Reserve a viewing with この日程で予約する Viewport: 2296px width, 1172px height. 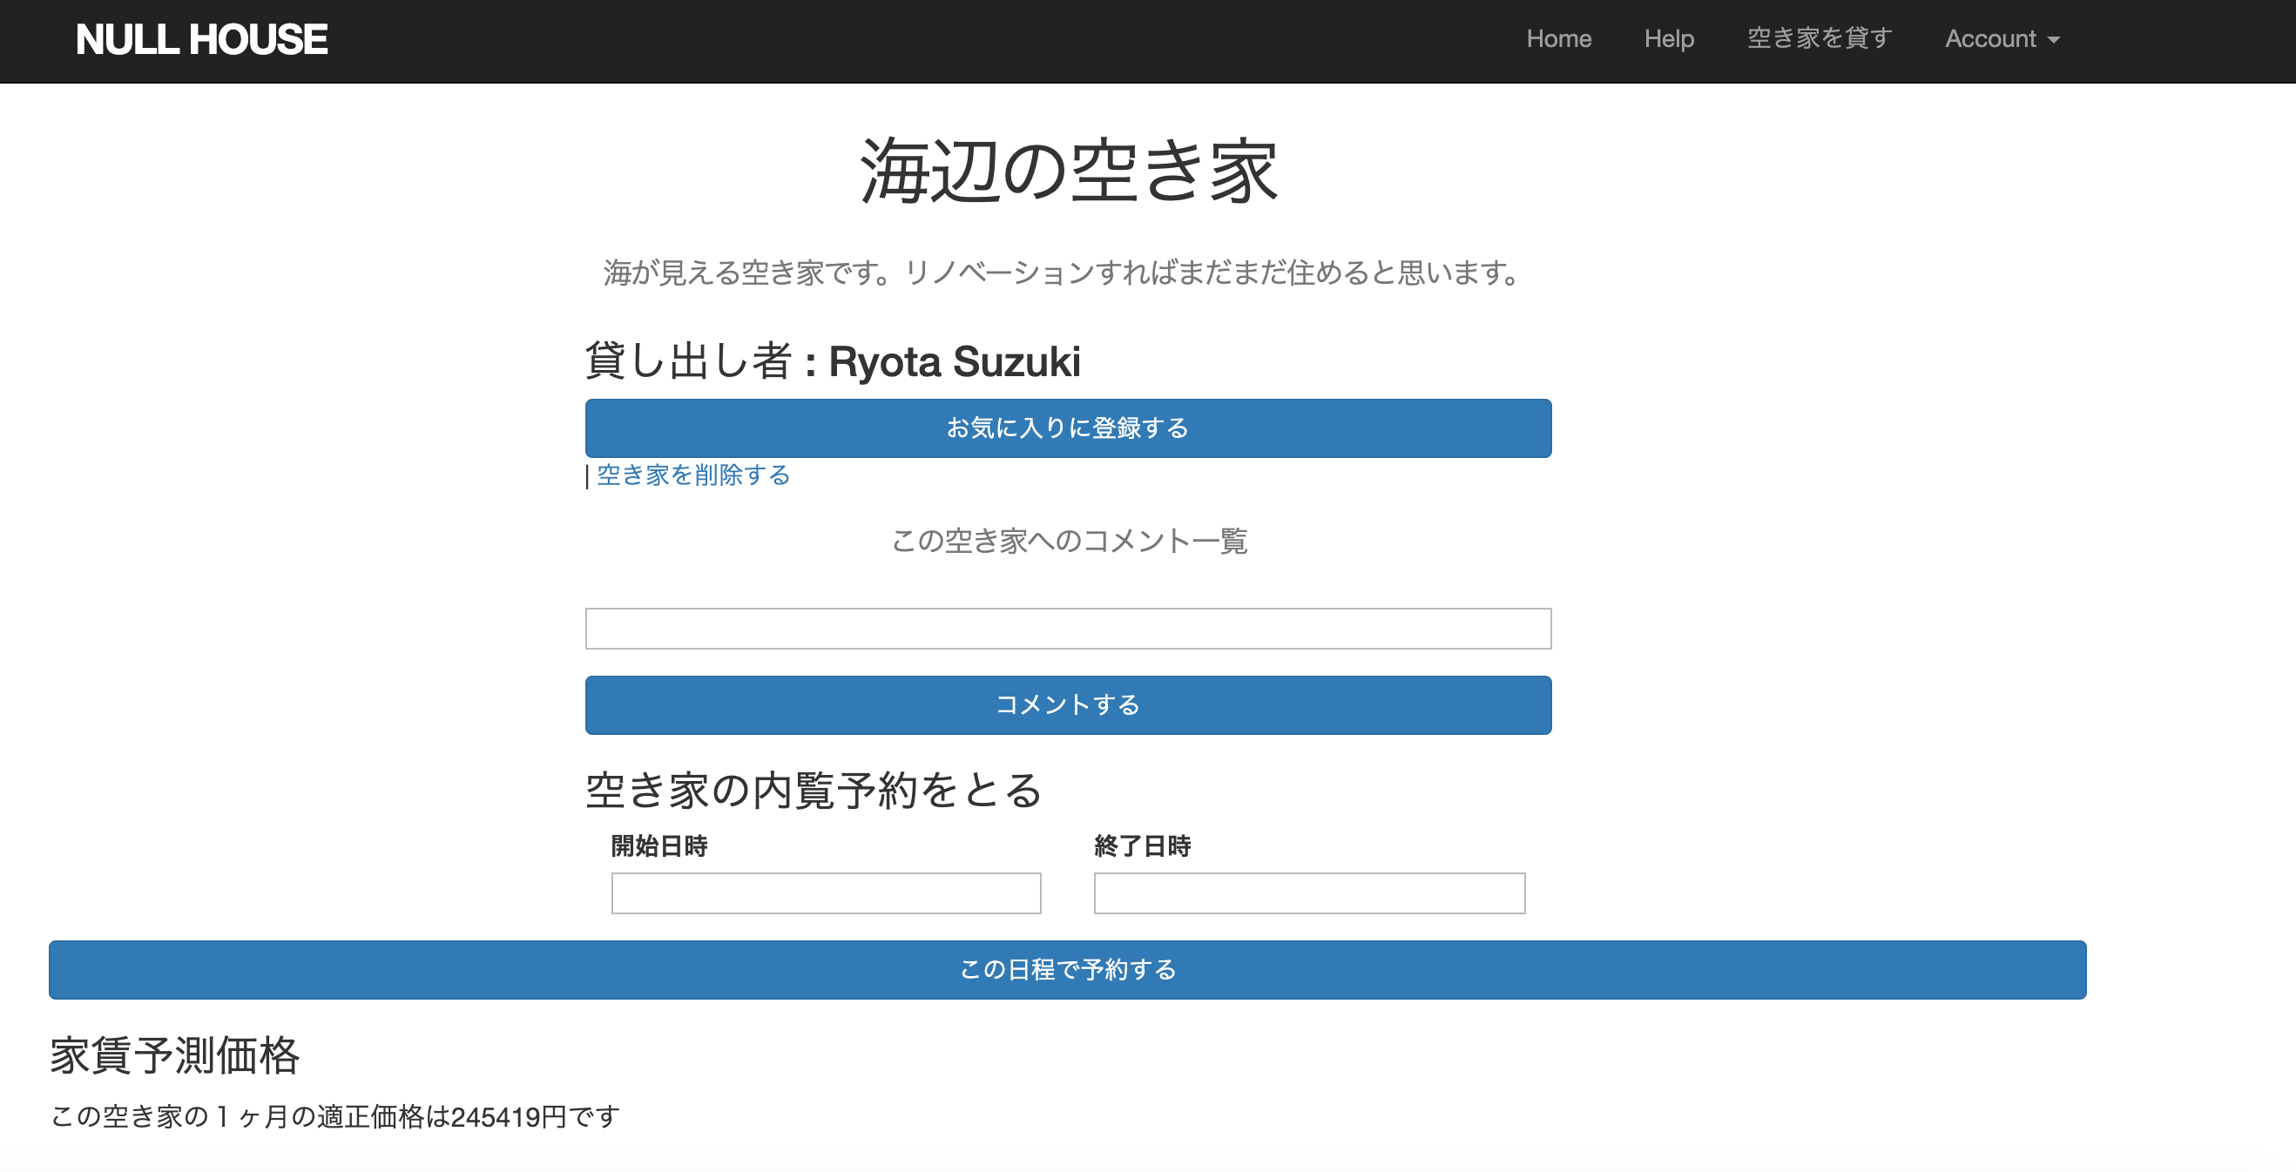tap(1067, 970)
